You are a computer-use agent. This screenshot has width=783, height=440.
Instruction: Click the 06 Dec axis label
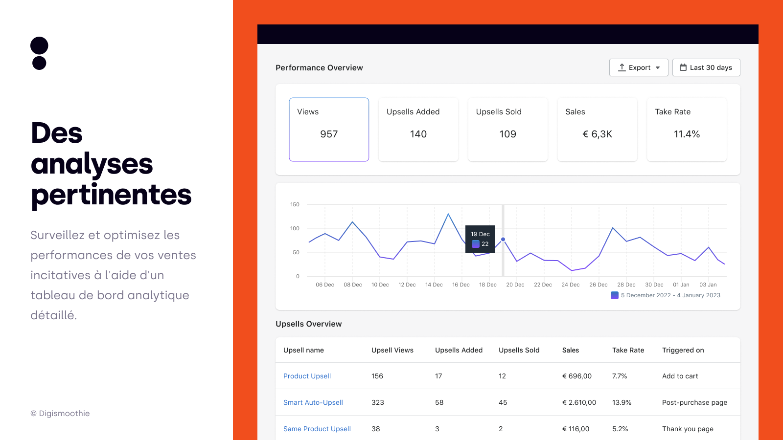tap(325, 285)
